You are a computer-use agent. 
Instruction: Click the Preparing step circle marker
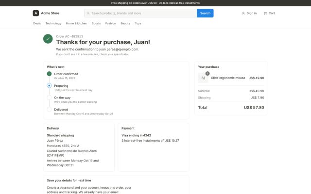(x=49, y=86)
